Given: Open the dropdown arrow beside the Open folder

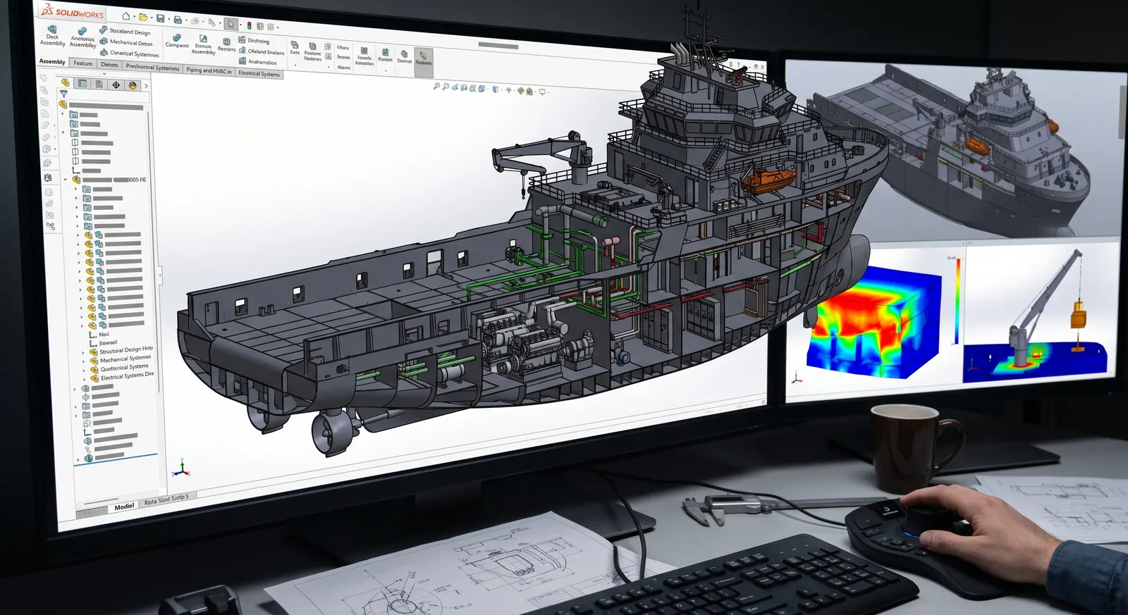Looking at the screenshot, I should (x=152, y=18).
